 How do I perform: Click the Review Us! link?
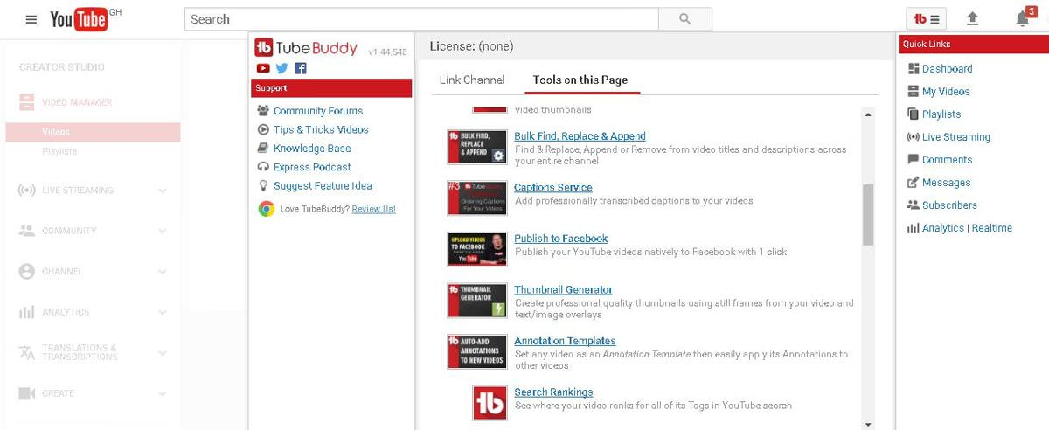pyautogui.click(x=373, y=210)
